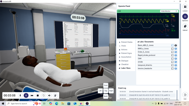Show SAH document with eye toggle
Viewport: 189px width, 106px height.
pyautogui.click(x=176, y=59)
